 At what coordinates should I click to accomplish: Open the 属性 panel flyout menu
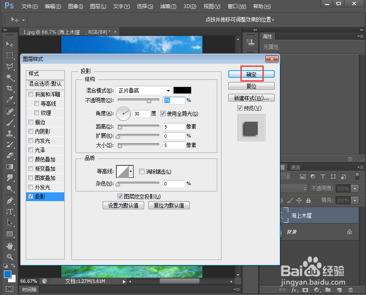[361, 36]
